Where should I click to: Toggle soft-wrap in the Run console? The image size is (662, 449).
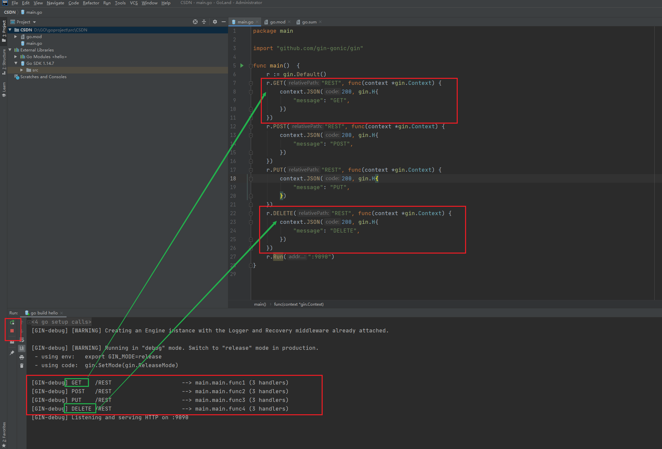pos(22,340)
